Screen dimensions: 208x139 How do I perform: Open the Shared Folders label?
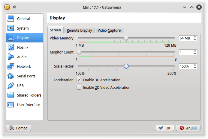[x=29, y=95]
